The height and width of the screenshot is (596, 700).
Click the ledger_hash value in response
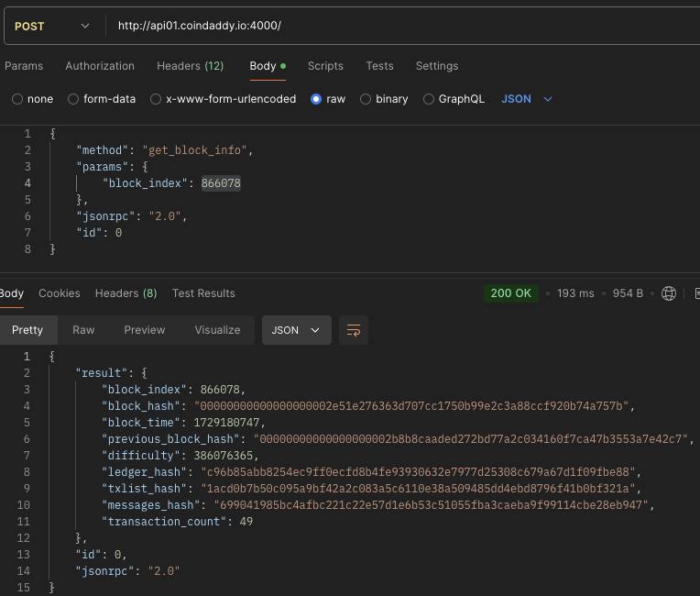click(419, 472)
